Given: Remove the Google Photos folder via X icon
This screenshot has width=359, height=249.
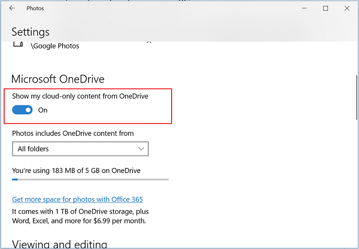Looking at the screenshot, I should (x=149, y=42).
